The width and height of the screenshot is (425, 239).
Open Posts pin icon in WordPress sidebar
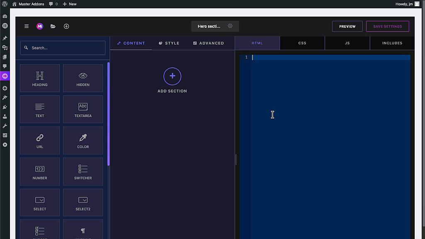click(x=5, y=38)
